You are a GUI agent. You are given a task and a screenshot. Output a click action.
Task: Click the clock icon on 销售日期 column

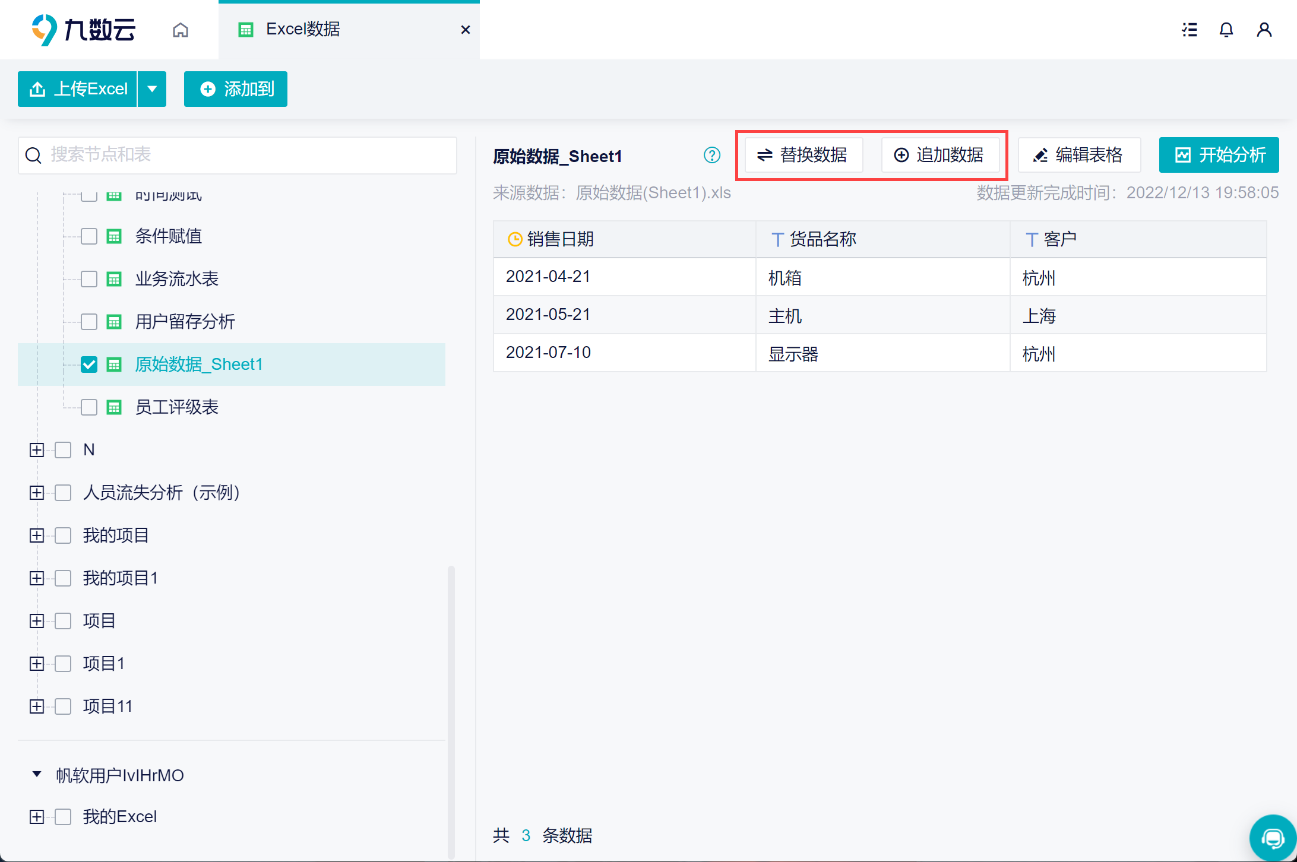514,239
